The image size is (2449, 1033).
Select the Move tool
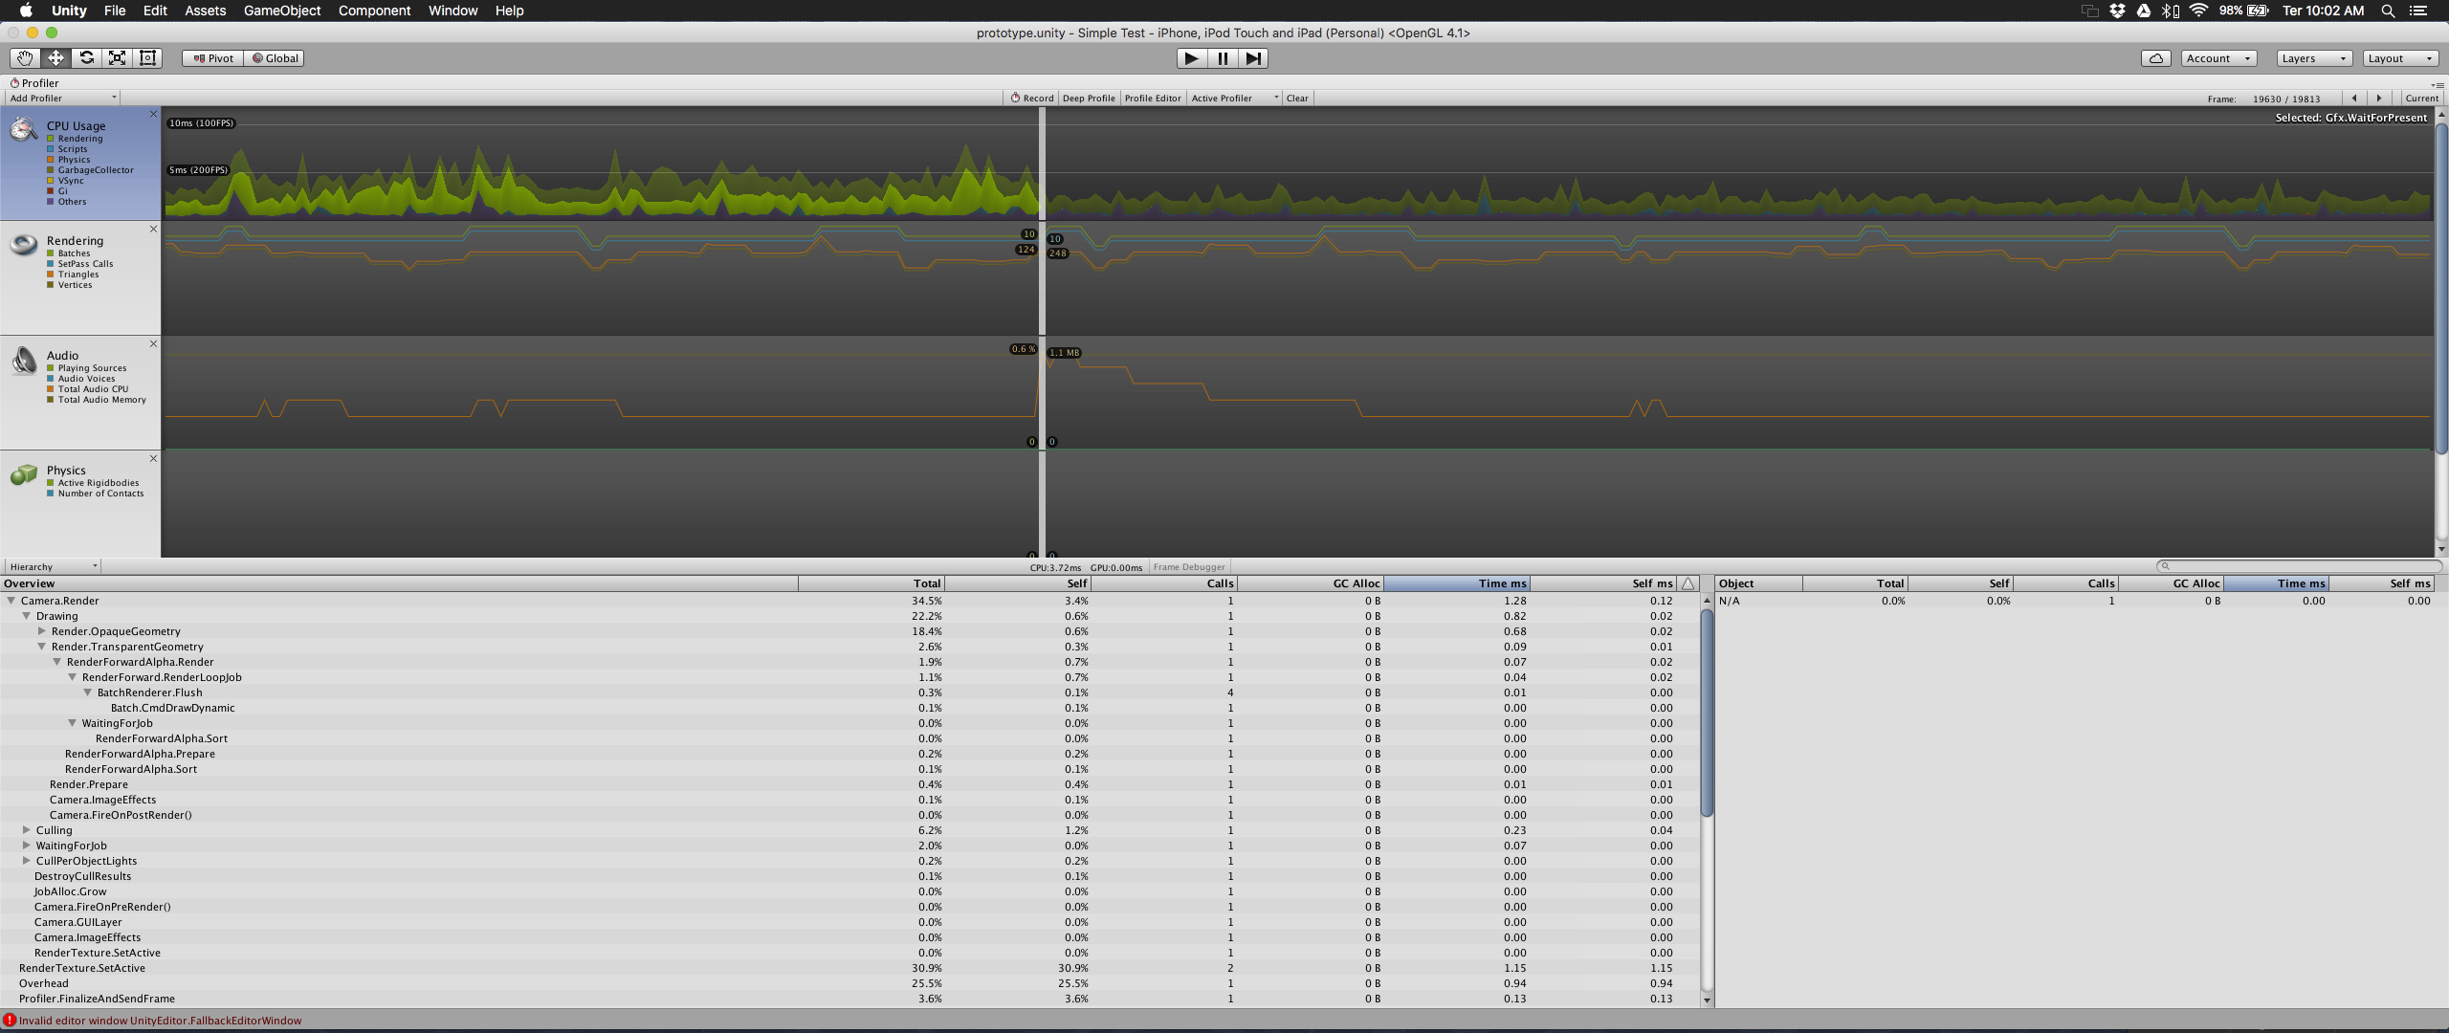(55, 58)
